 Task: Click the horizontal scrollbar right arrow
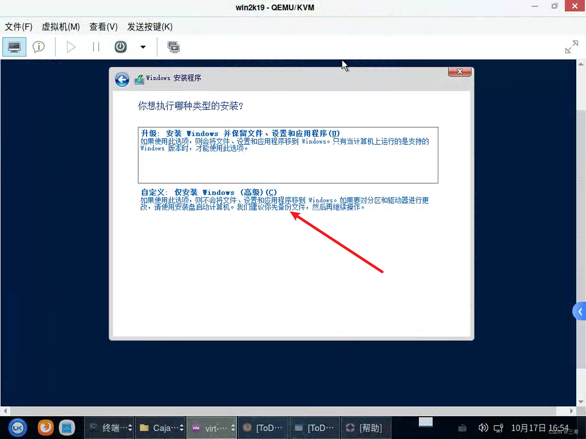[x=571, y=411]
